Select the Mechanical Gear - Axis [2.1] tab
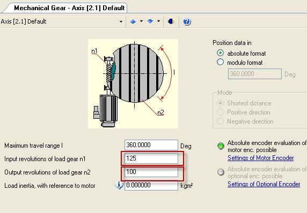This screenshot has height=213, width=307. click(x=69, y=8)
